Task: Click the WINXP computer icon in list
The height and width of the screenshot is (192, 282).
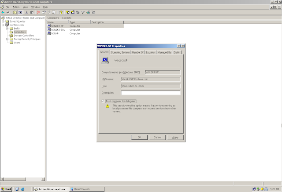Action: [49, 33]
